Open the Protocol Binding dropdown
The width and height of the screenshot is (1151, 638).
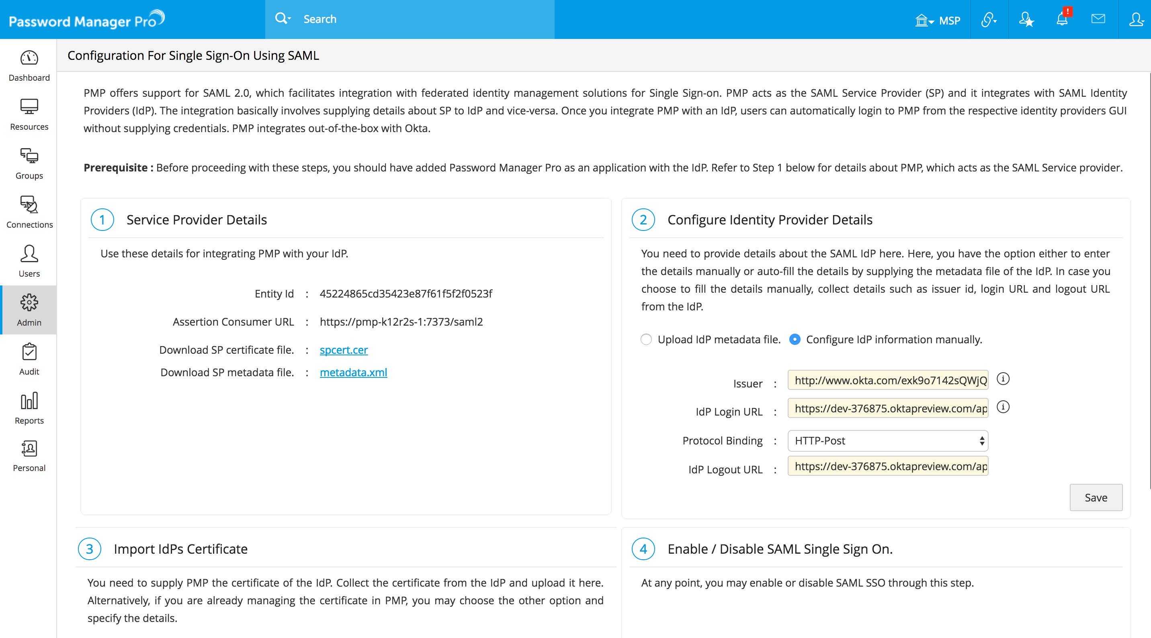point(887,441)
